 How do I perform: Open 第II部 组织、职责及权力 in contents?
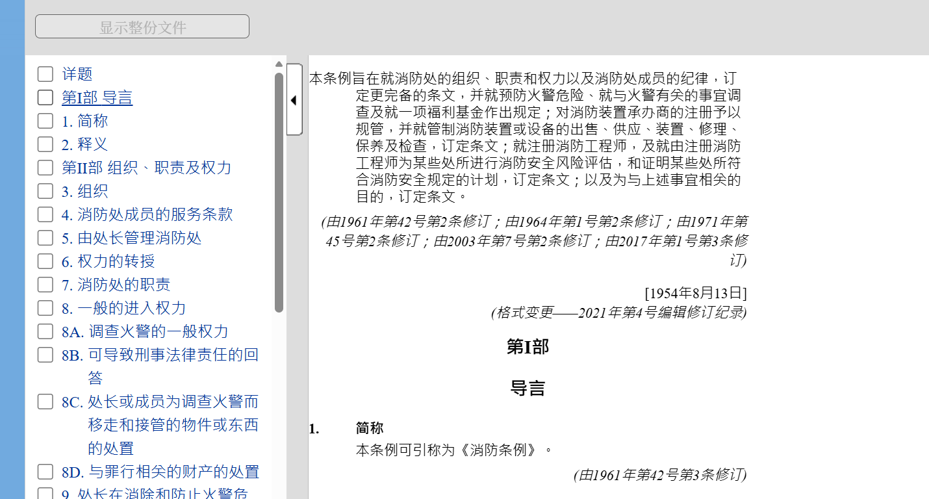pos(146,168)
